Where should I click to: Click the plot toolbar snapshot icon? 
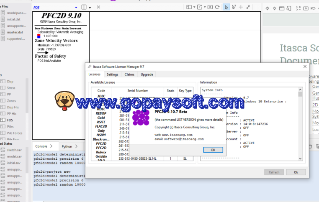(x=210, y=7)
